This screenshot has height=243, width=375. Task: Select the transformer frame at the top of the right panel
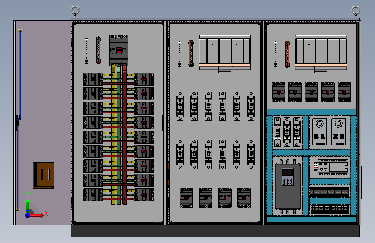[321, 53]
